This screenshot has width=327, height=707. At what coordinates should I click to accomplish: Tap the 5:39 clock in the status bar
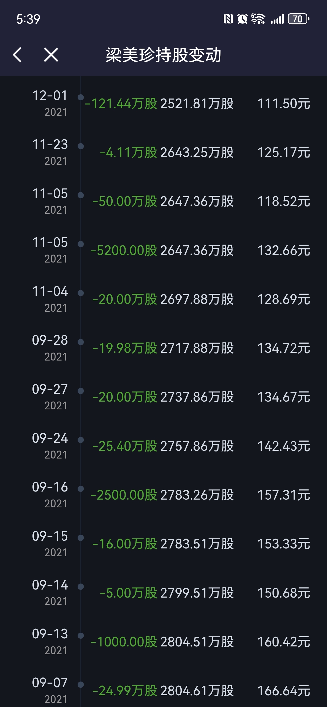[x=28, y=19]
